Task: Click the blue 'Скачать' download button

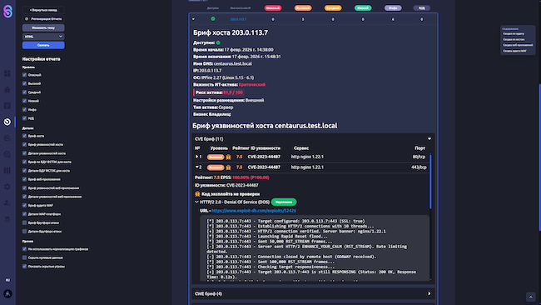Action: 43,45
